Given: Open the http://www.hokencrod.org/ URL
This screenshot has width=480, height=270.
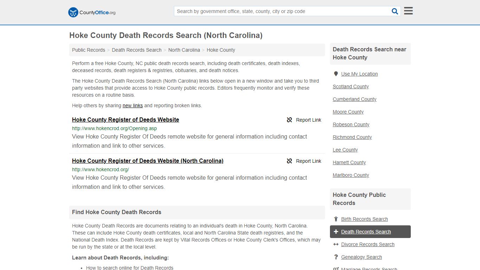Looking at the screenshot, I should 100,169.
